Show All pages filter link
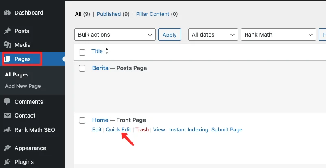 (78, 14)
